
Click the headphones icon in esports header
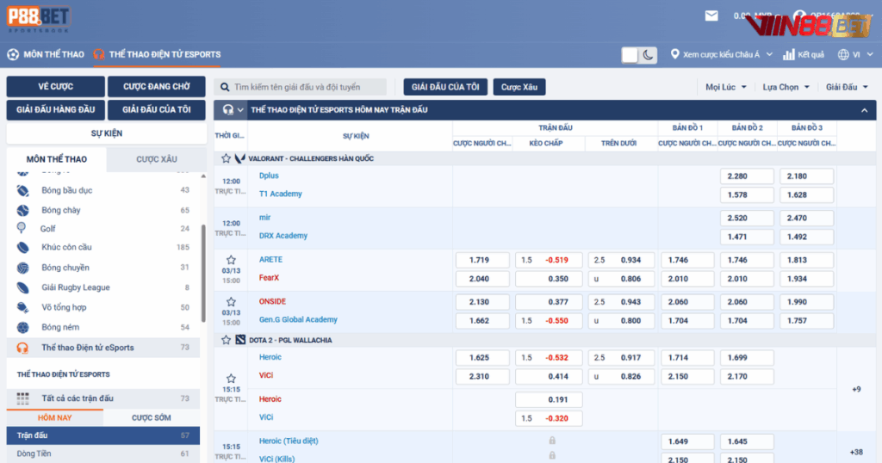point(228,110)
